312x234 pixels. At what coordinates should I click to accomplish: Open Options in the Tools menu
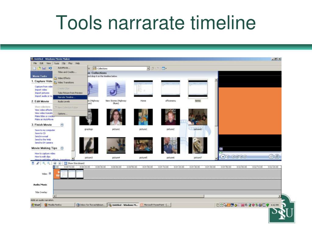point(70,114)
